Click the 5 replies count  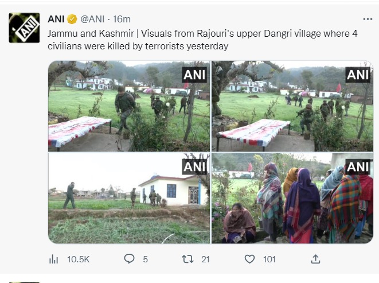point(145,259)
